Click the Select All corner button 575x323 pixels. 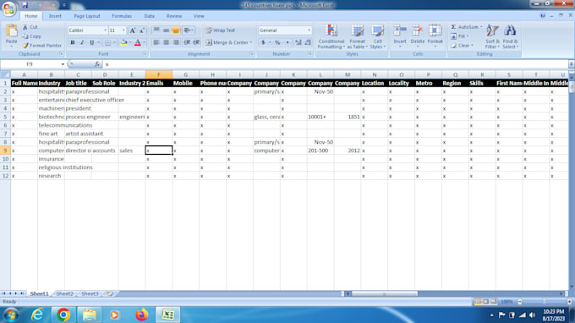tap(5, 74)
